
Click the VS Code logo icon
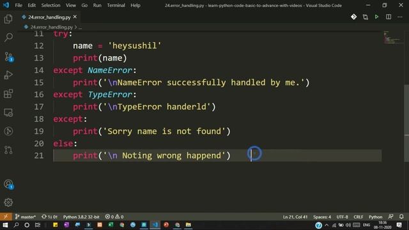point(6,5)
